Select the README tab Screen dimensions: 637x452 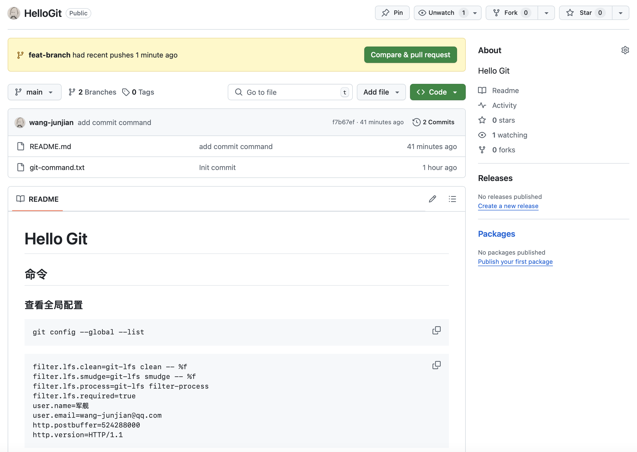(38, 199)
